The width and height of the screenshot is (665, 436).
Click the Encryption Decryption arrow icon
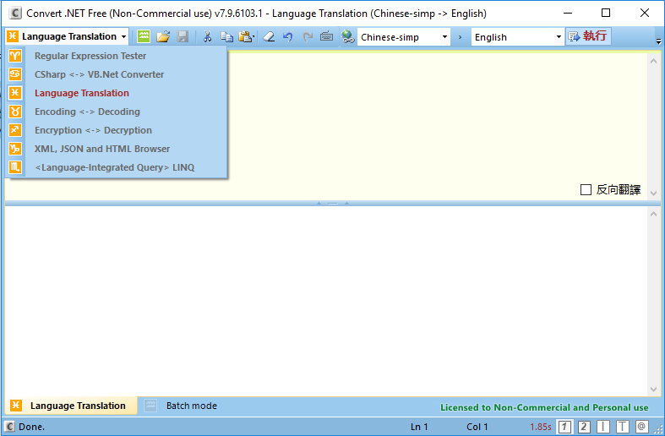tap(15, 130)
